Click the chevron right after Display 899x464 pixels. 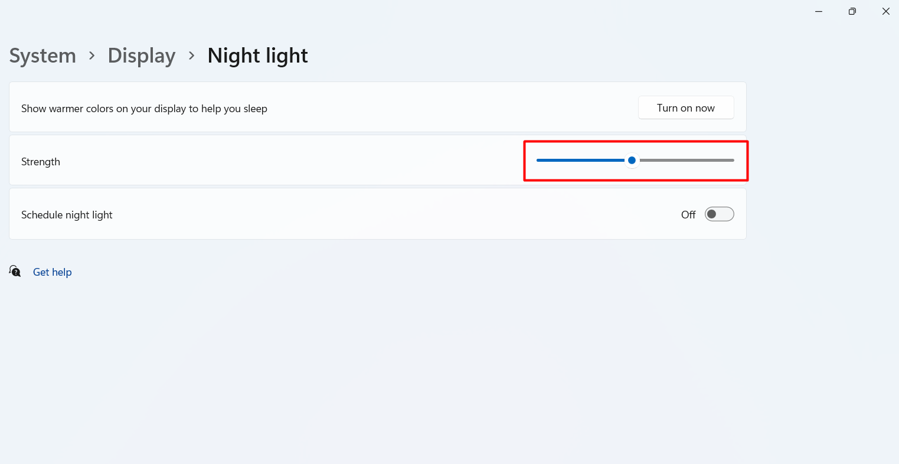tap(192, 55)
